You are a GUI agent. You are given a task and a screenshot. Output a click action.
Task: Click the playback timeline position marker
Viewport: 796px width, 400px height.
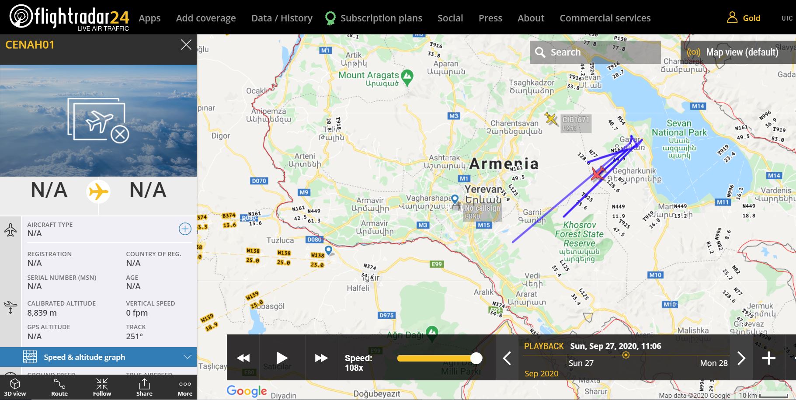pos(626,355)
